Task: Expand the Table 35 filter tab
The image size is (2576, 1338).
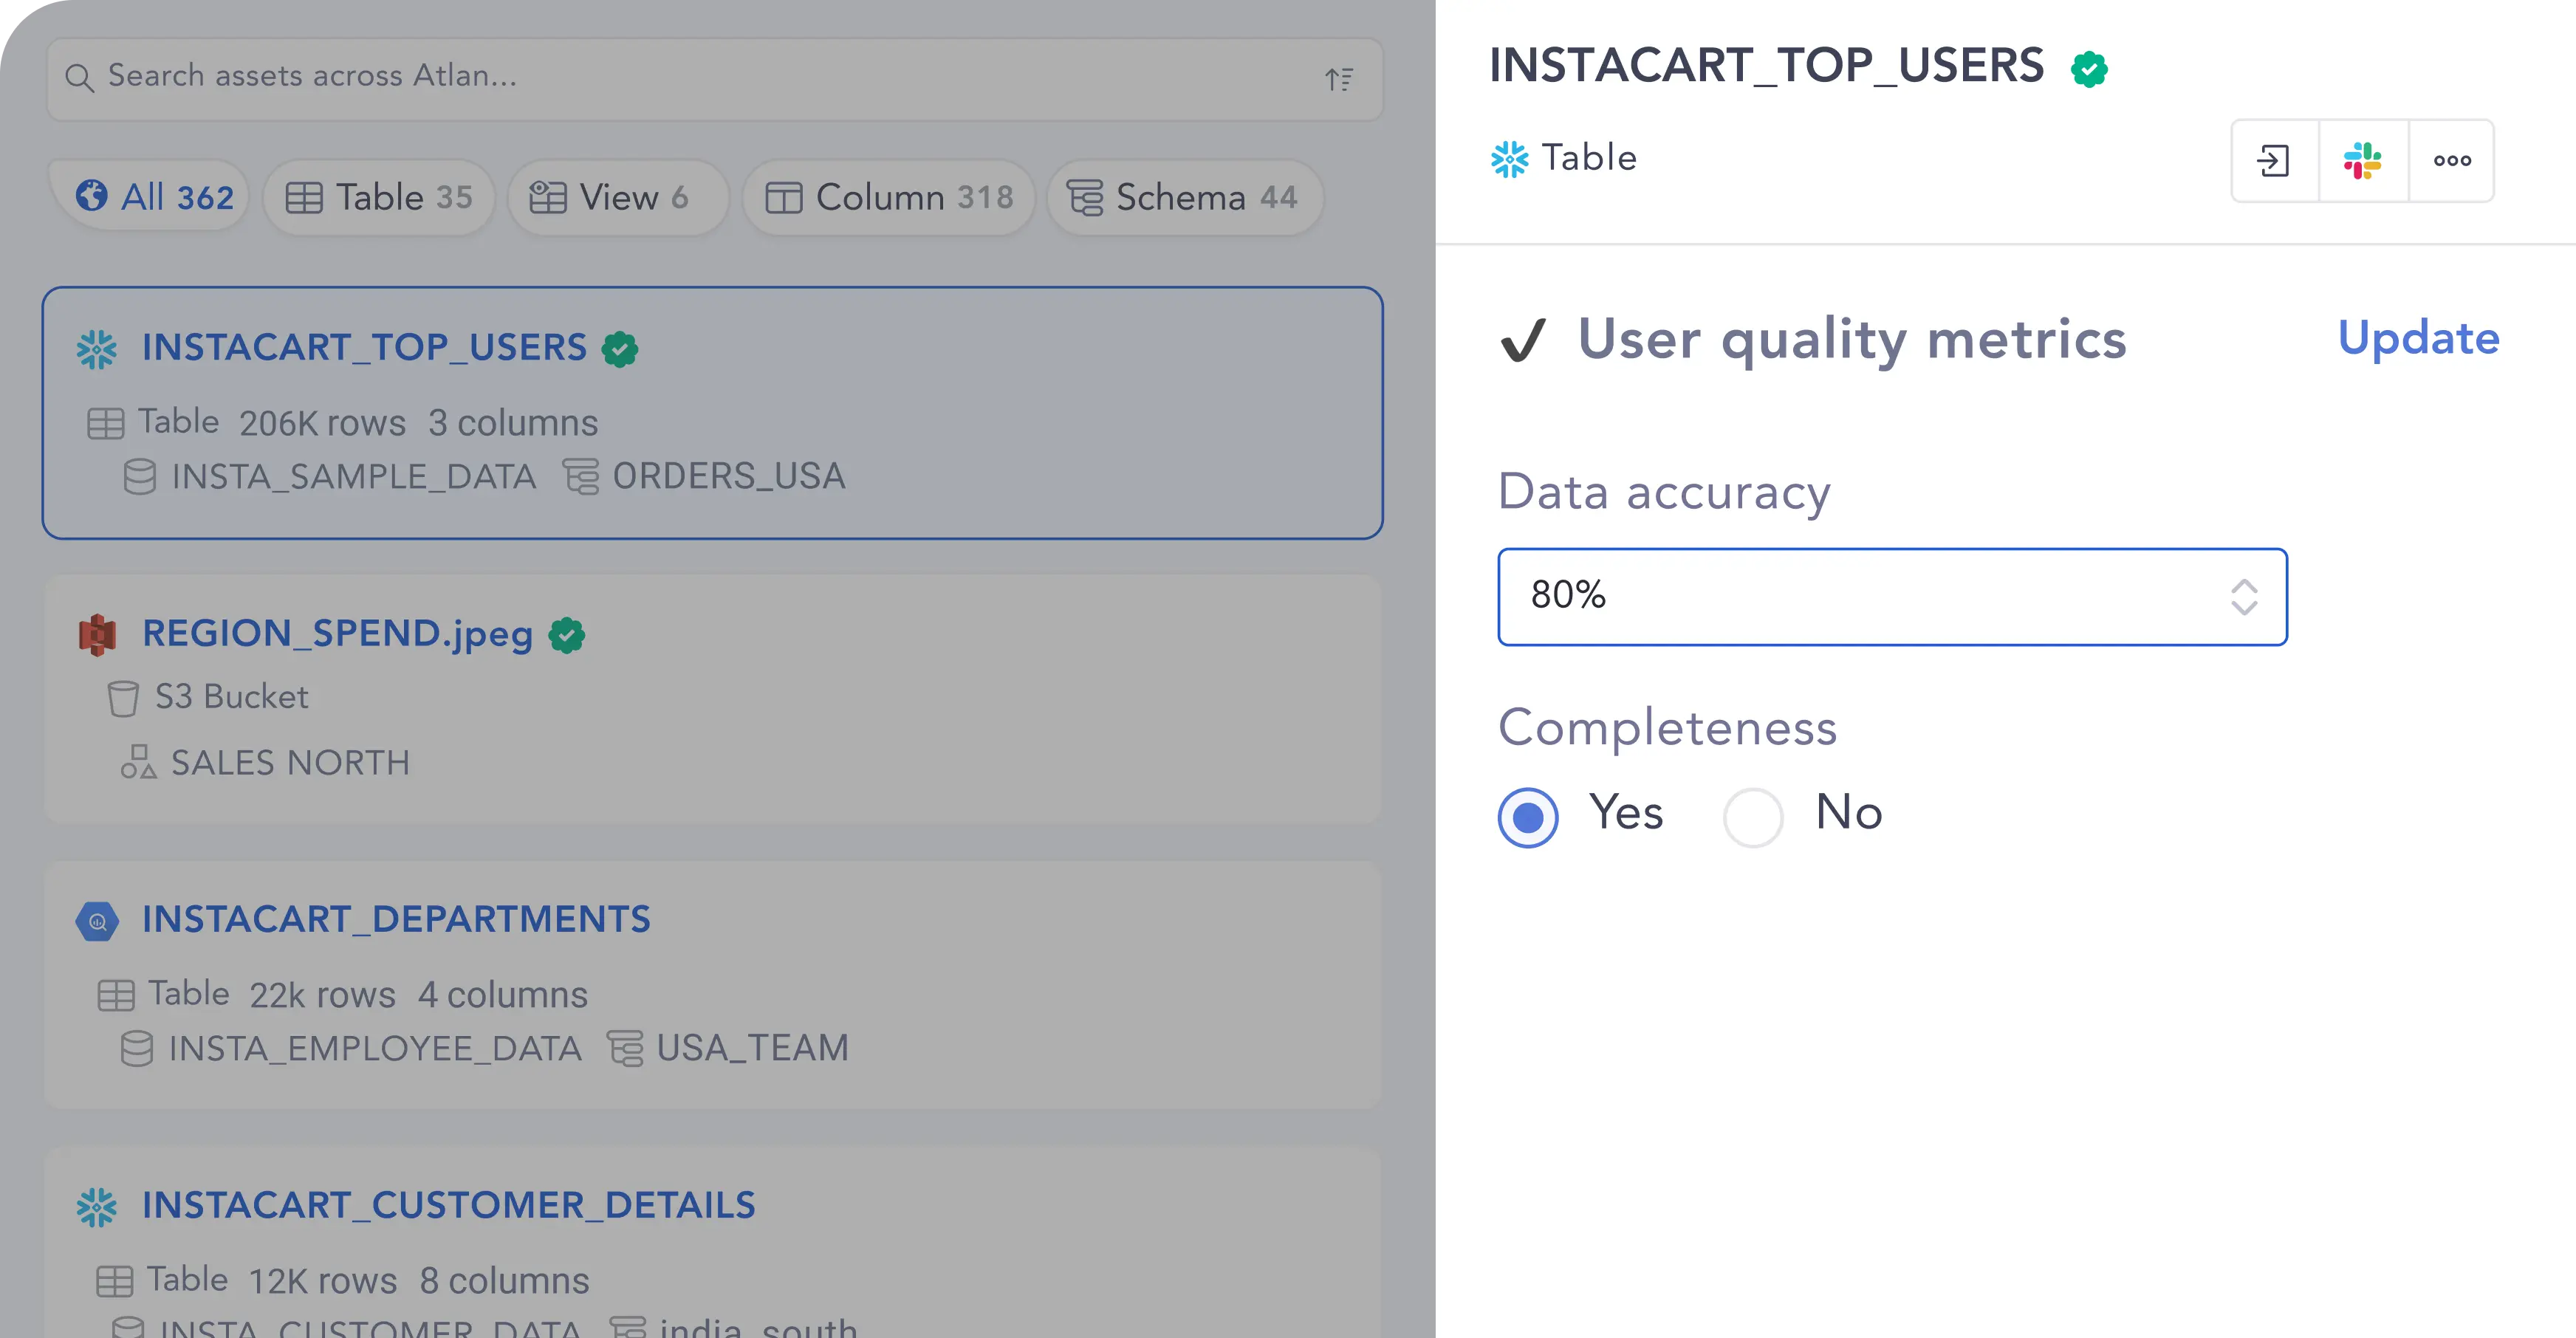Action: point(383,196)
